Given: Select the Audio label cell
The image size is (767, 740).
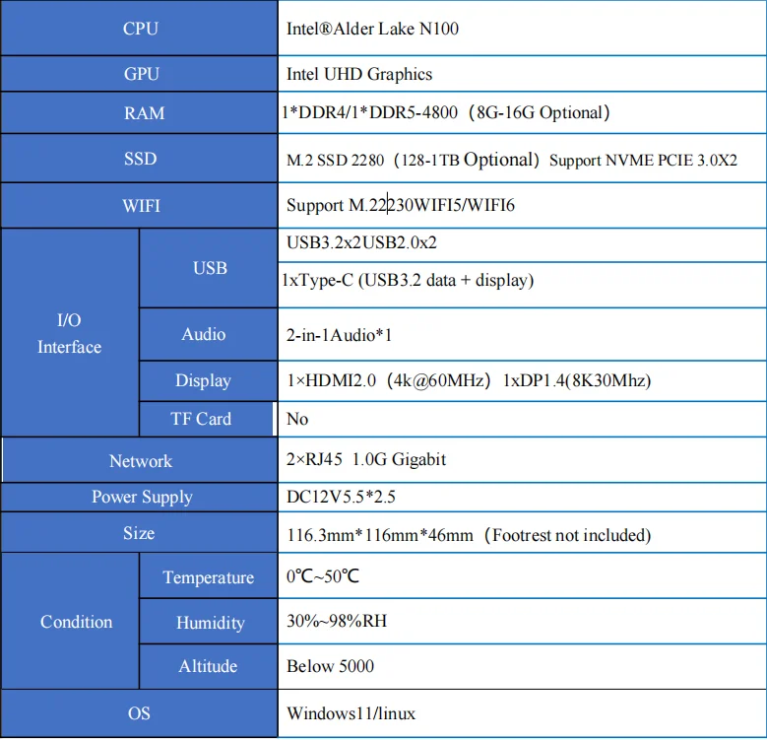Looking at the screenshot, I should [x=209, y=334].
